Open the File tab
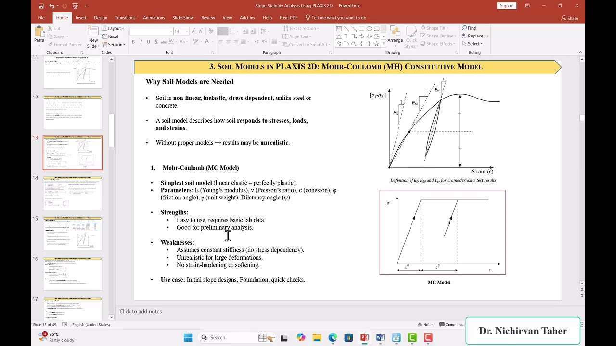 pos(41,18)
